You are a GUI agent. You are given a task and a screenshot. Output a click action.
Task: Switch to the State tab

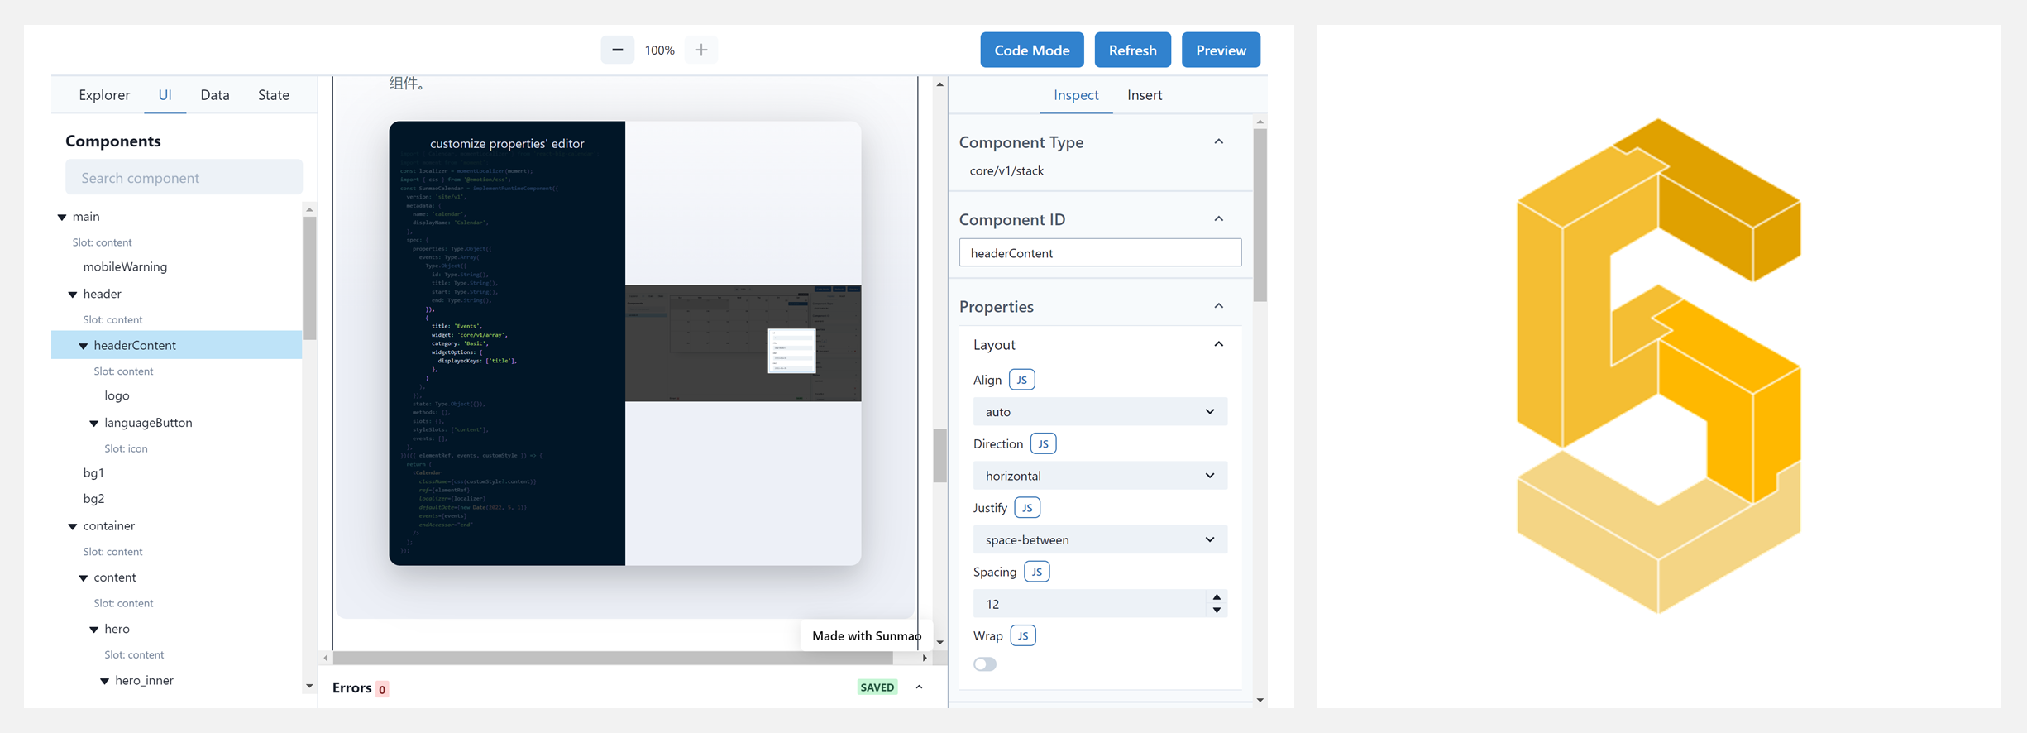274,95
